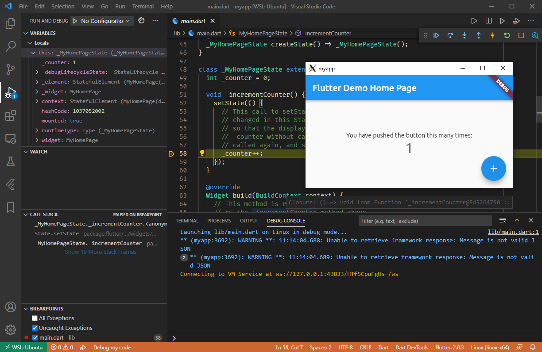Open the Testing flask icon
Viewport: 542px width, 352px height.
11,161
